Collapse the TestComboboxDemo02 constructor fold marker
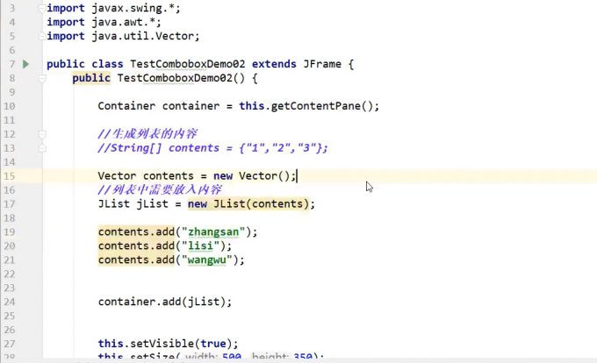 click(x=41, y=78)
